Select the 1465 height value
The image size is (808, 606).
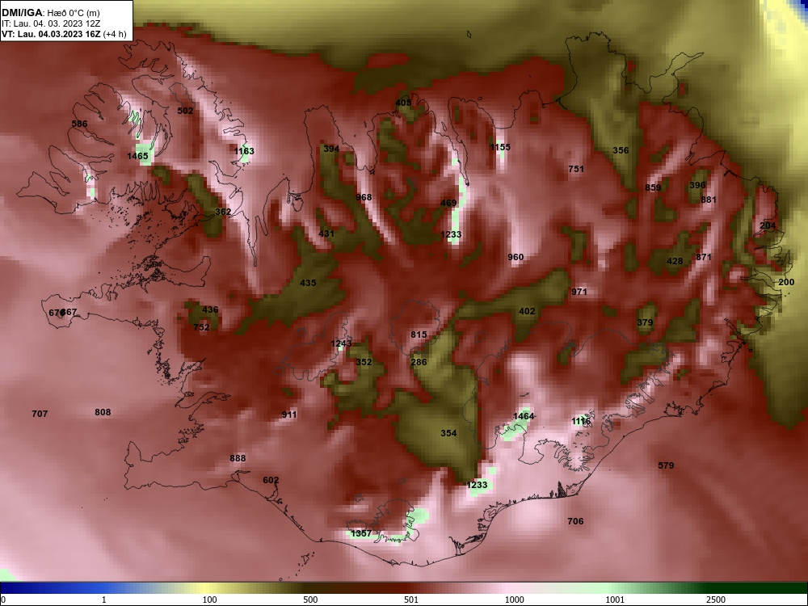point(137,156)
